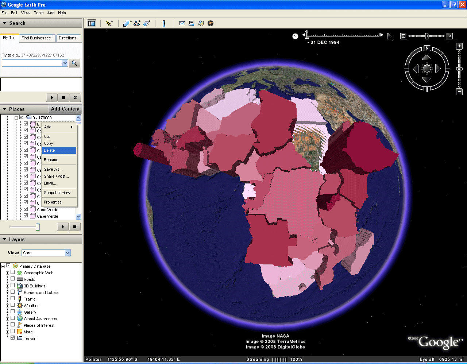This screenshot has height=364, width=467.
Task: Expand the Geographic Web layer
Action: pyautogui.click(x=7, y=273)
